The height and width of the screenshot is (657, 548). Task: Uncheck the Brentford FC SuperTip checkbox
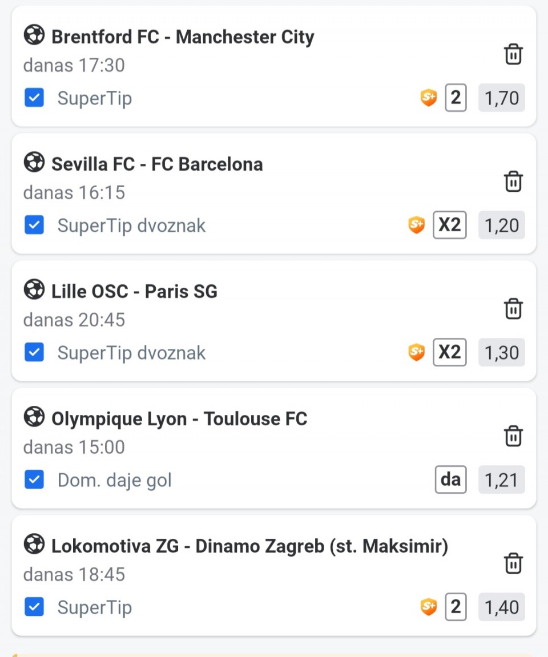pos(34,98)
